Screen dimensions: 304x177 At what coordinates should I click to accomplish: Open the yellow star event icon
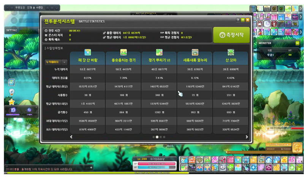[x=12, y=102]
